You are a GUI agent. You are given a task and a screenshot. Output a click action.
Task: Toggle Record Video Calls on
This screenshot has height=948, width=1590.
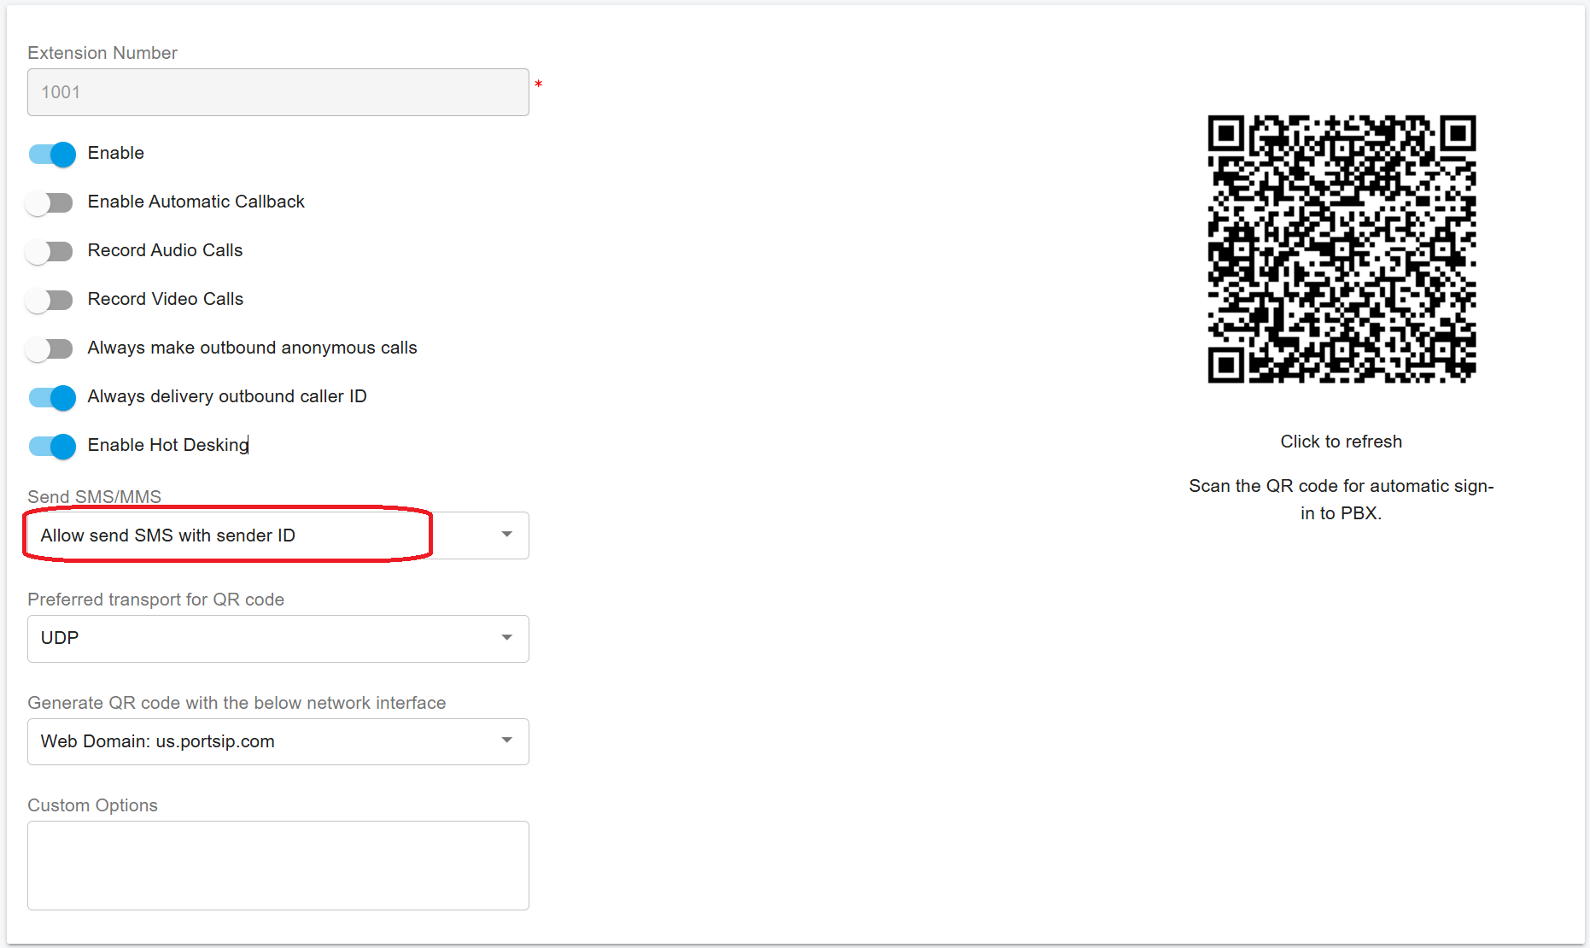point(50,300)
